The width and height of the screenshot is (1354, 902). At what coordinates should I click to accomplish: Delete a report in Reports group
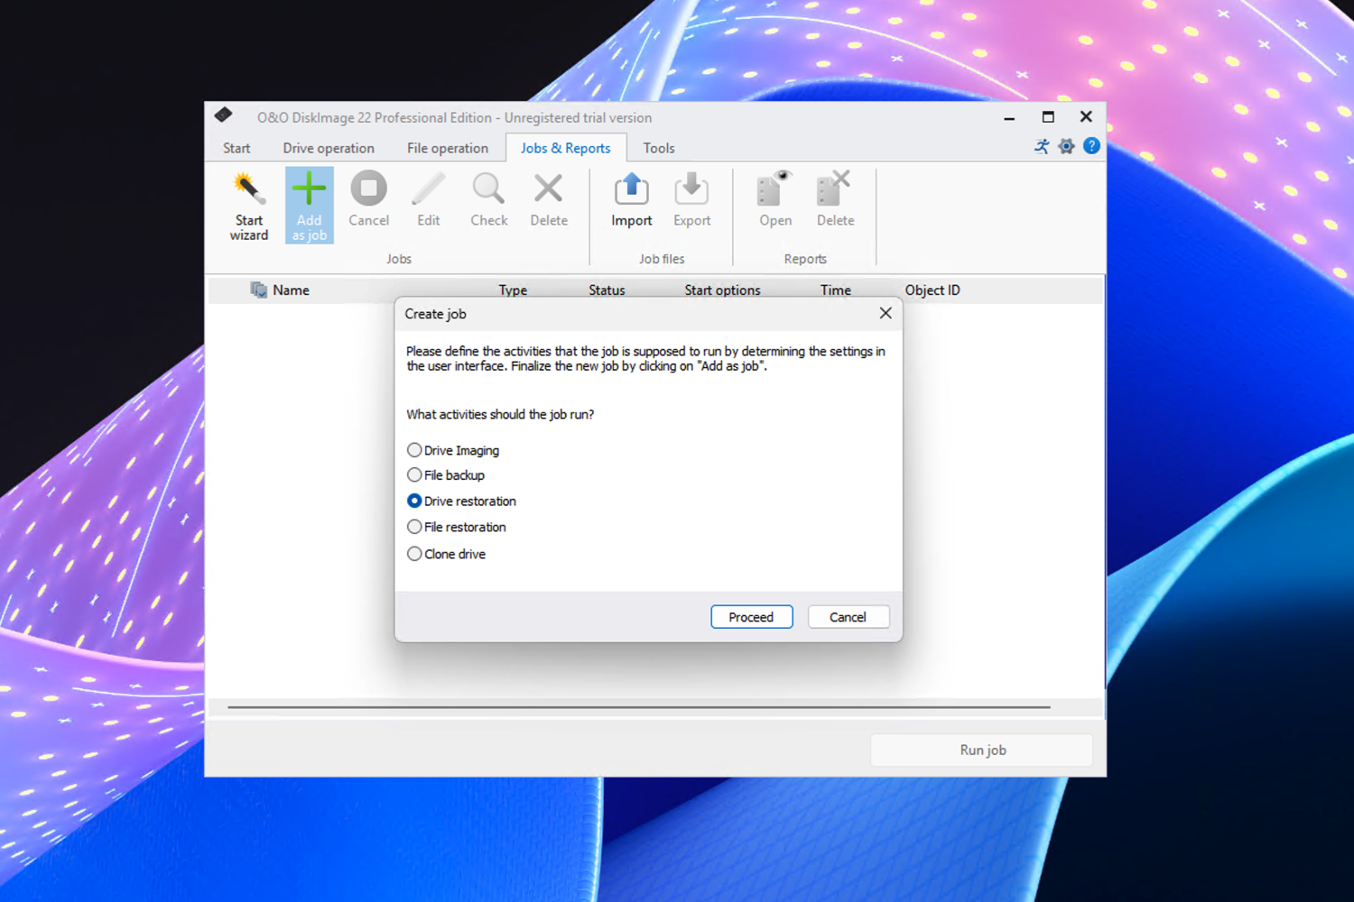835,199
